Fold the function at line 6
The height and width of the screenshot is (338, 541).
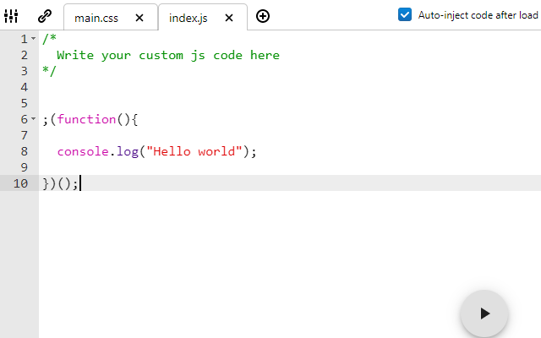point(34,119)
